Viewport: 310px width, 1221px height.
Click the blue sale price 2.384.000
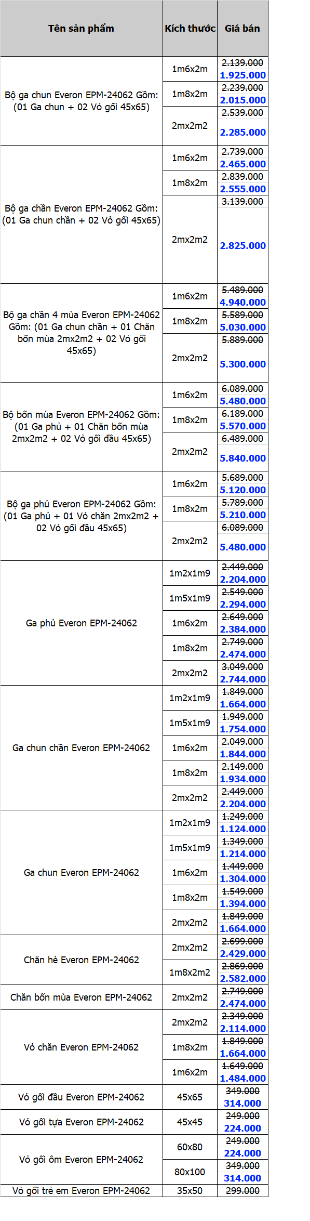point(242,629)
